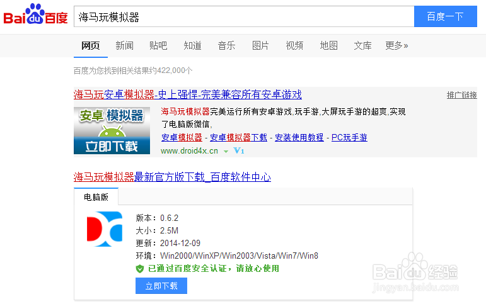
Task: Click the 安卓模拟器 立即下载 banner image
Action: [x=112, y=131]
